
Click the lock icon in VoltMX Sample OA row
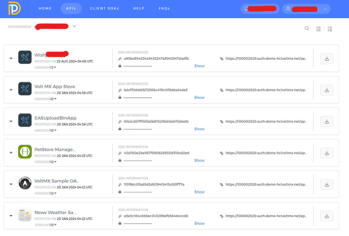(x=120, y=191)
